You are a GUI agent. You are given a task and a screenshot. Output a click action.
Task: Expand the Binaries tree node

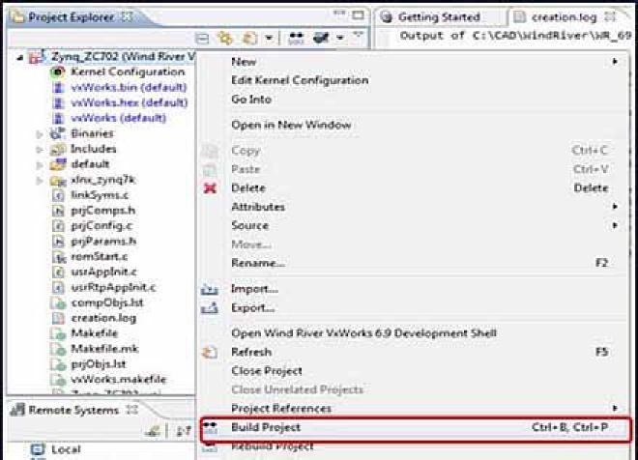[40, 134]
